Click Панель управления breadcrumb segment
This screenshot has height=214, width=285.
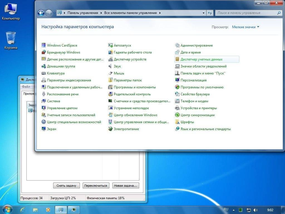click(83, 13)
